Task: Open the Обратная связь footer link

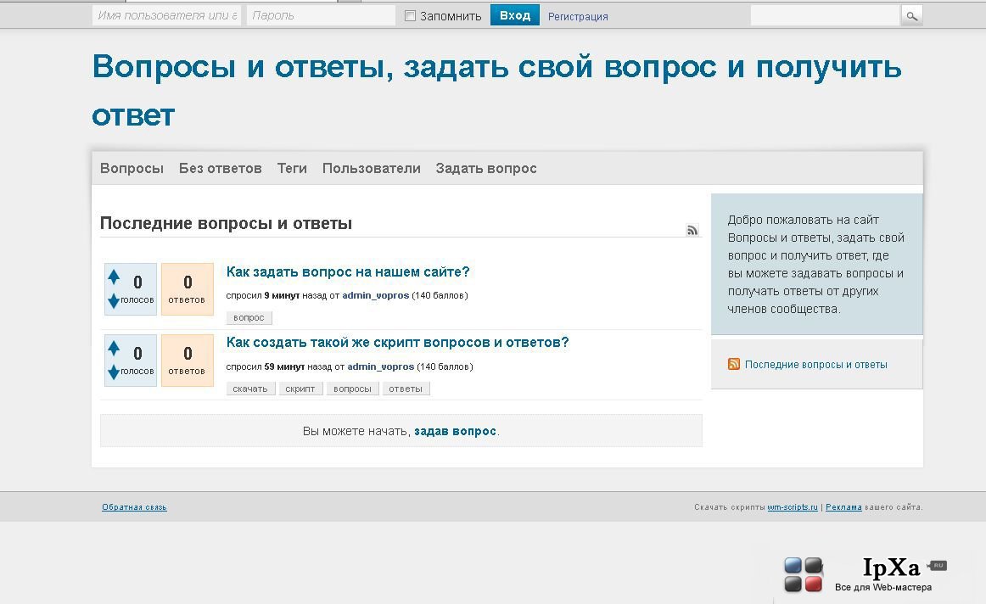Action: [x=134, y=506]
